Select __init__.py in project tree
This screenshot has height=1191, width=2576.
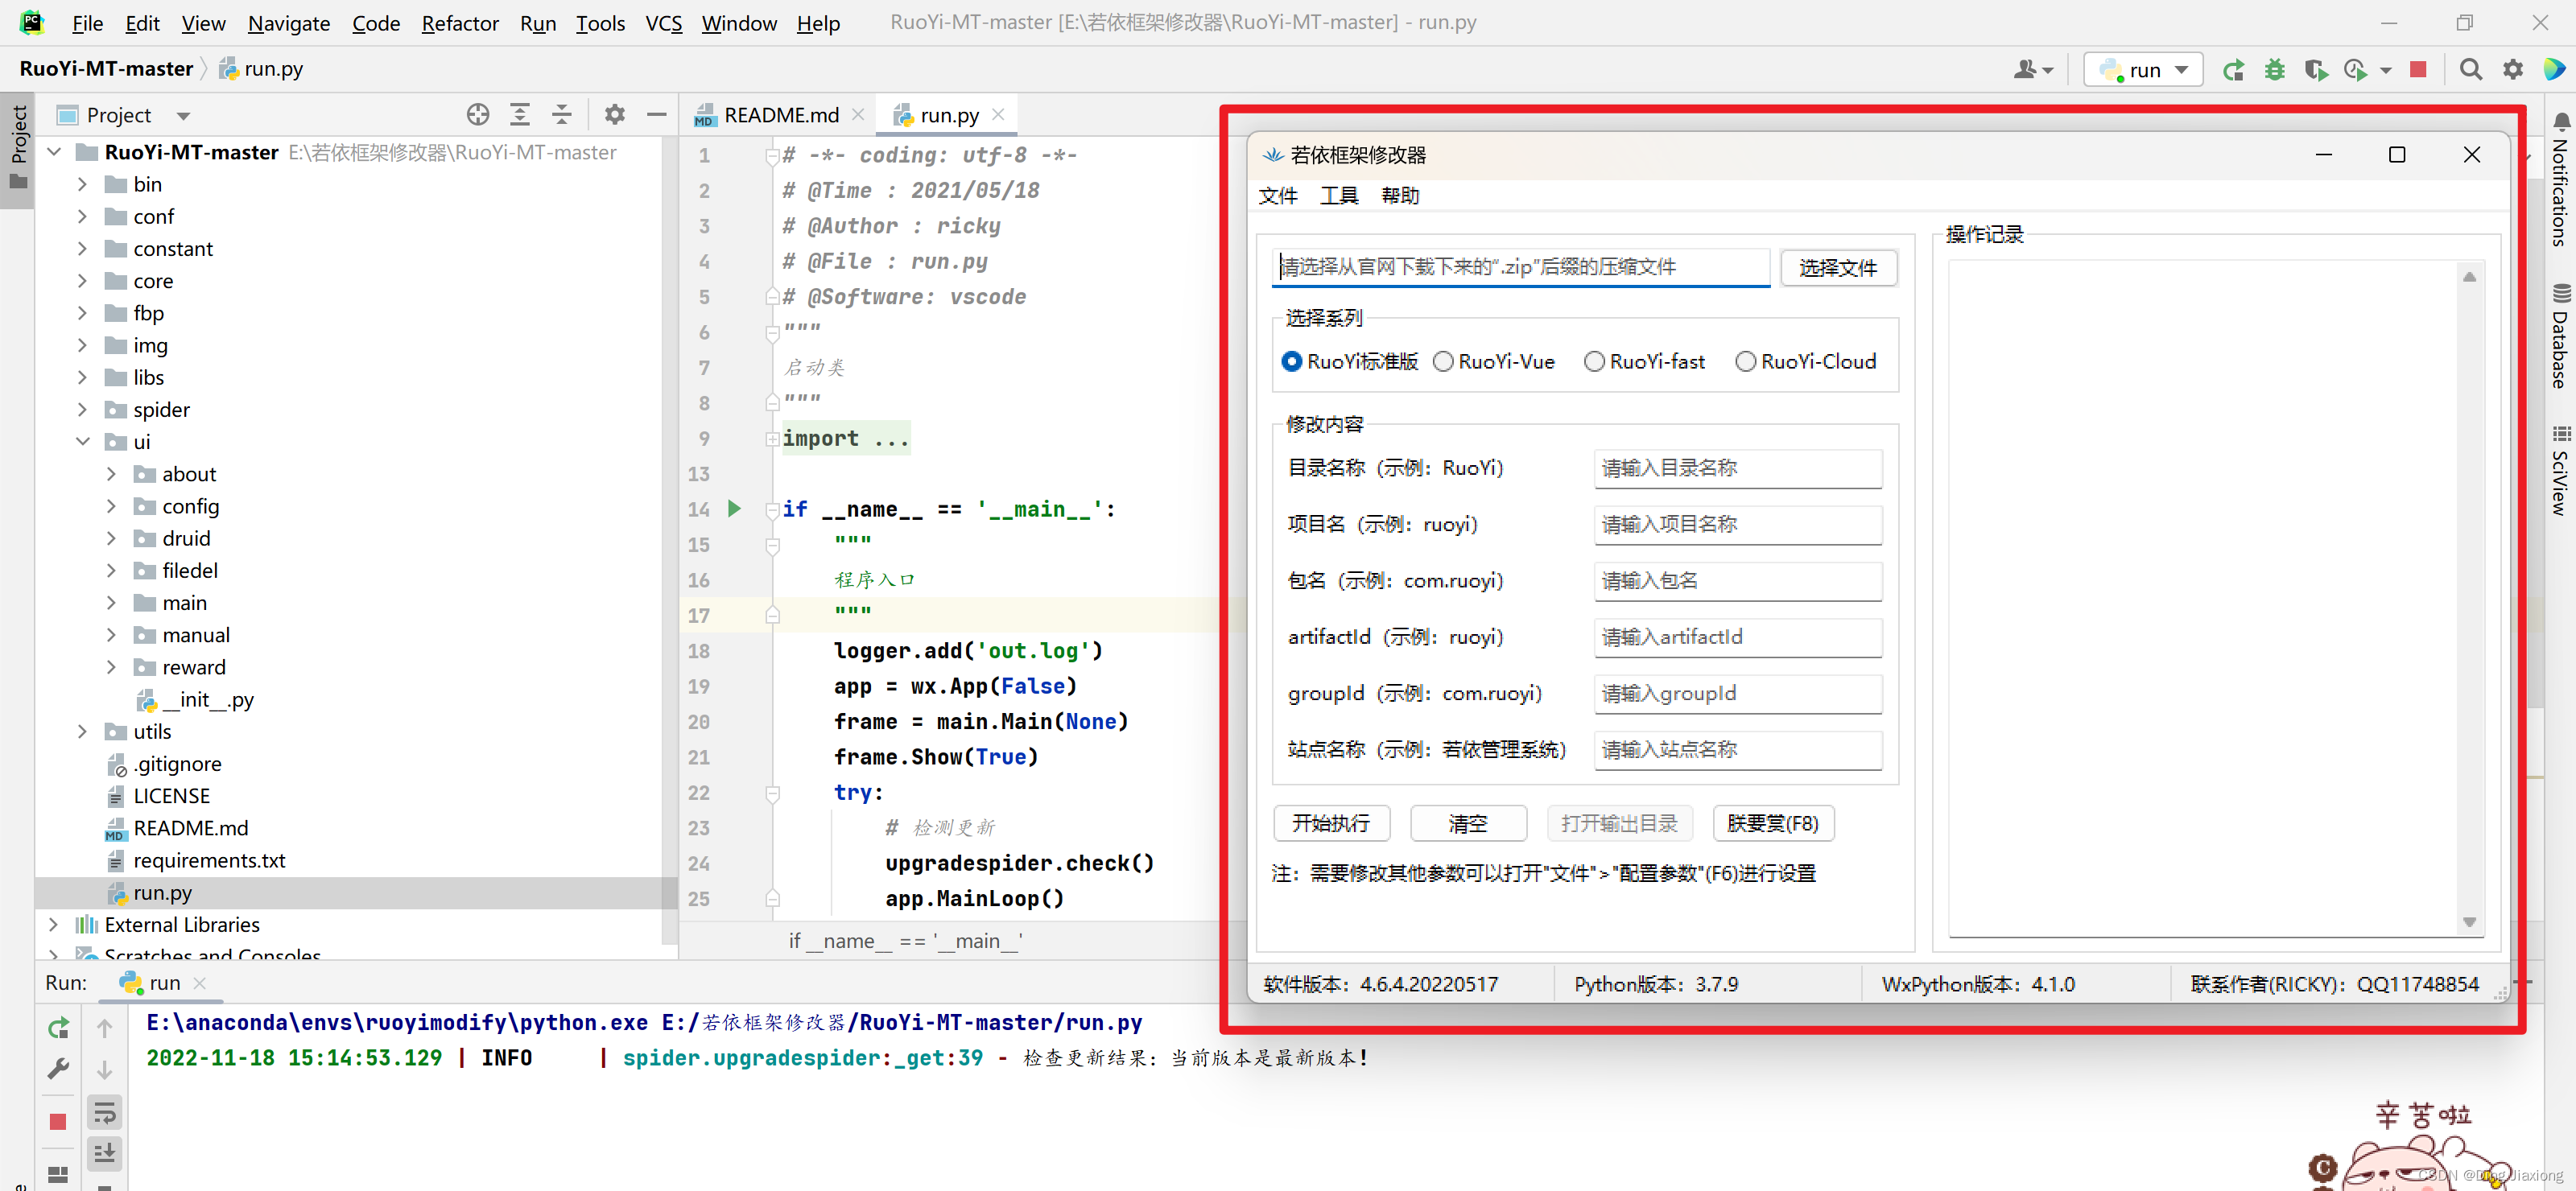[207, 699]
